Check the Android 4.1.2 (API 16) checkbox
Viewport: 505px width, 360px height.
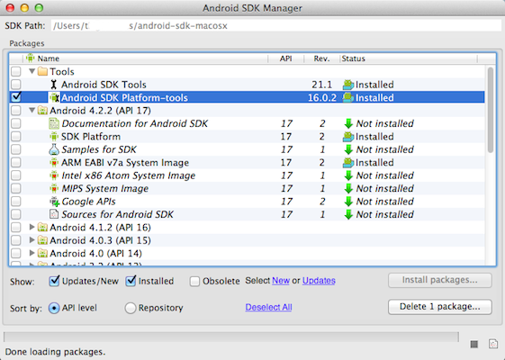(16, 228)
